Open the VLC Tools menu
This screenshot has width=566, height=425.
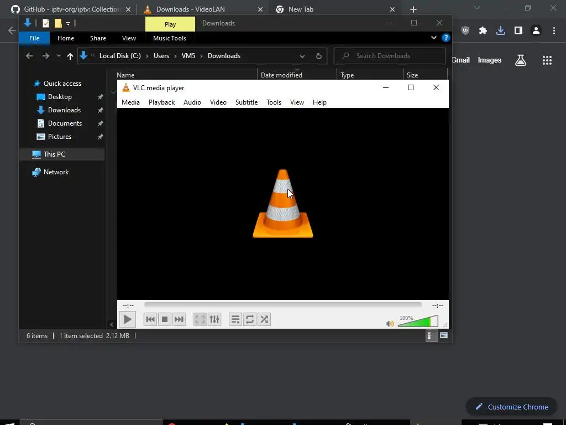(274, 102)
